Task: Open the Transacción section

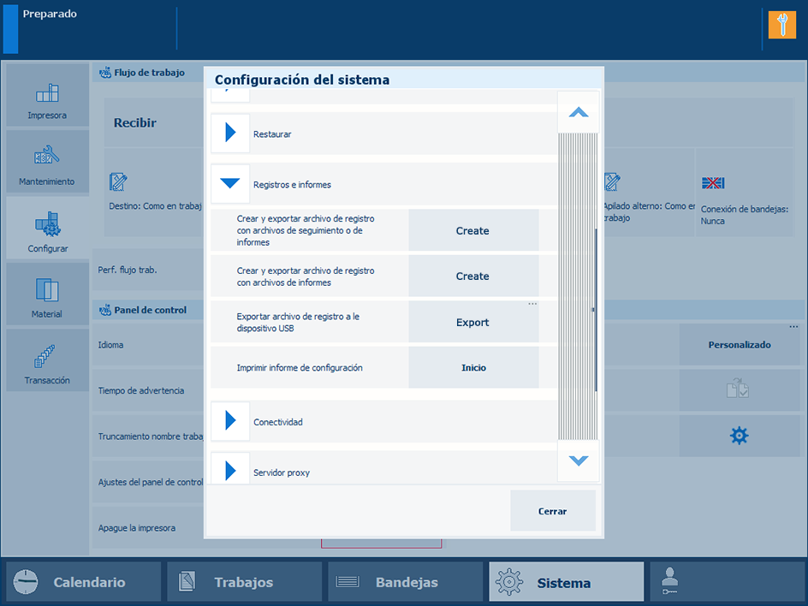Action: pyautogui.click(x=47, y=360)
